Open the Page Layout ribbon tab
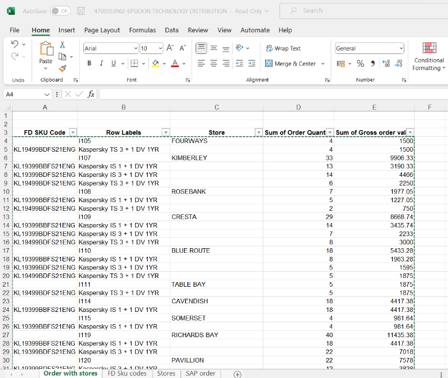Screen dimensions: 448x378 pyautogui.click(x=102, y=30)
